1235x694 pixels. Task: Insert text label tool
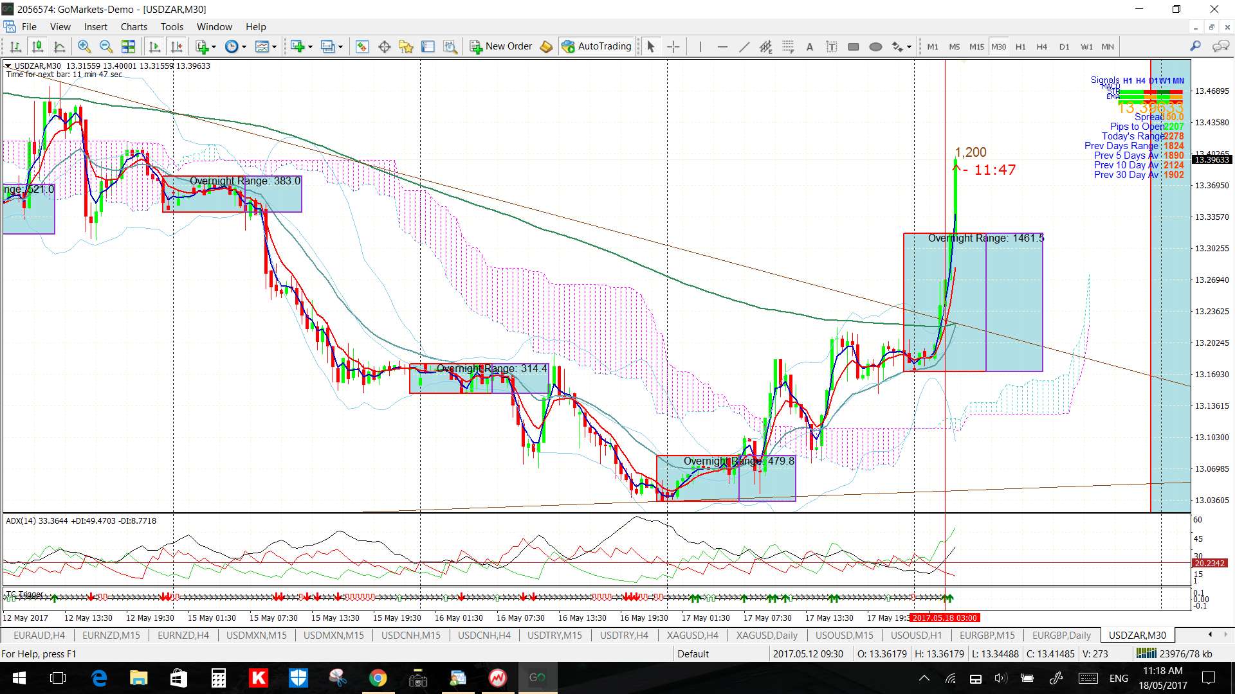tap(832, 46)
